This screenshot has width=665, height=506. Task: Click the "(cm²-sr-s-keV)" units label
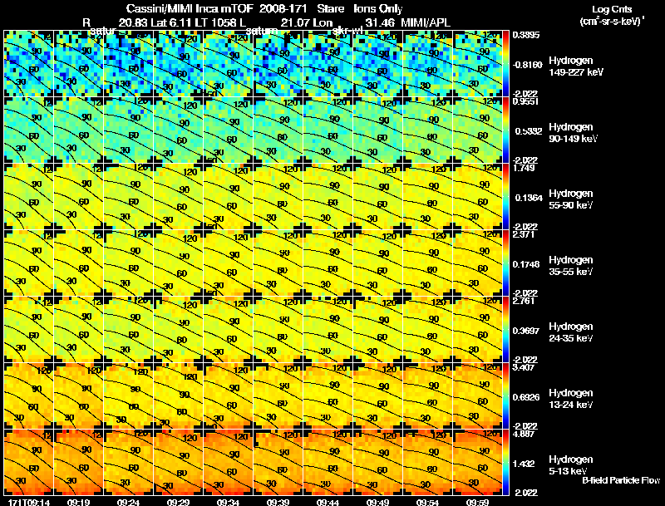point(611,22)
